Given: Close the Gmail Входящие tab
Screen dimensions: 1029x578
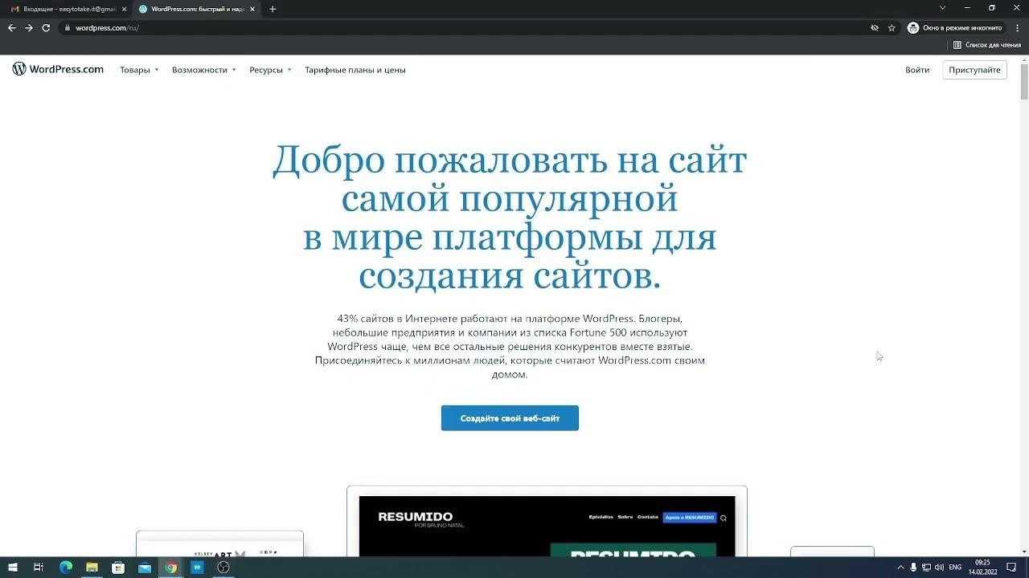Looking at the screenshot, I should [124, 9].
